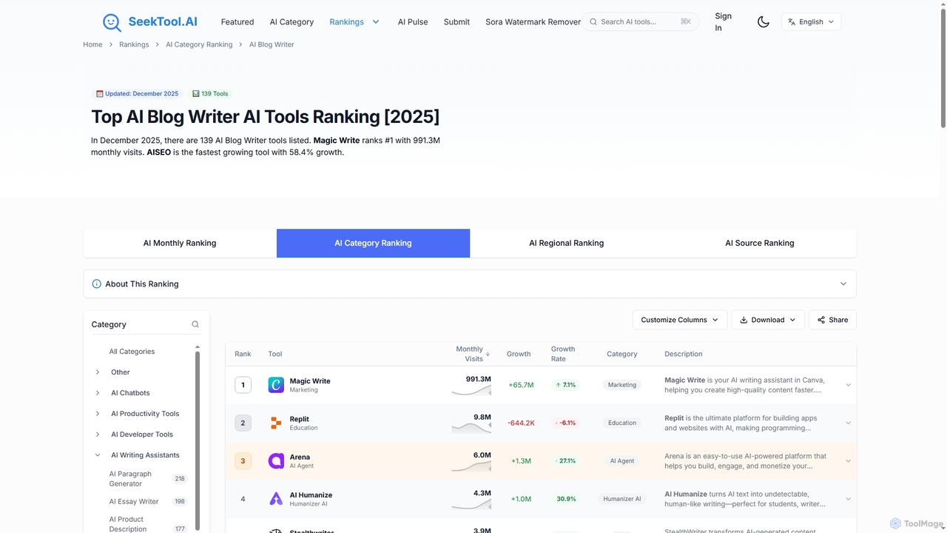Open Customize Columns dropdown
Image resolution: width=947 pixels, height=533 pixels.
tap(680, 320)
